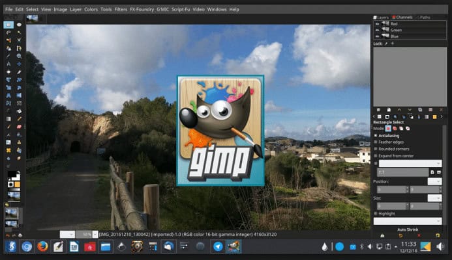Click the new channel icon below channels list
Image resolution: width=452 pixels, height=260 pixels.
coord(389,110)
